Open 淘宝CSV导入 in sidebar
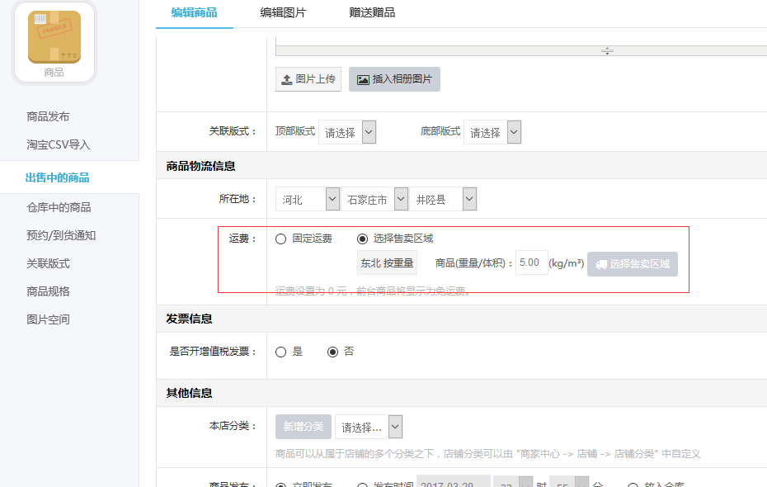The width and height of the screenshot is (767, 487). coord(59,145)
